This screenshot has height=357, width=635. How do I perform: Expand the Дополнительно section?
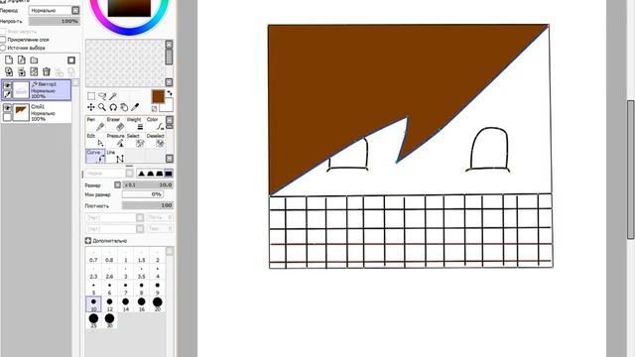(x=88, y=240)
